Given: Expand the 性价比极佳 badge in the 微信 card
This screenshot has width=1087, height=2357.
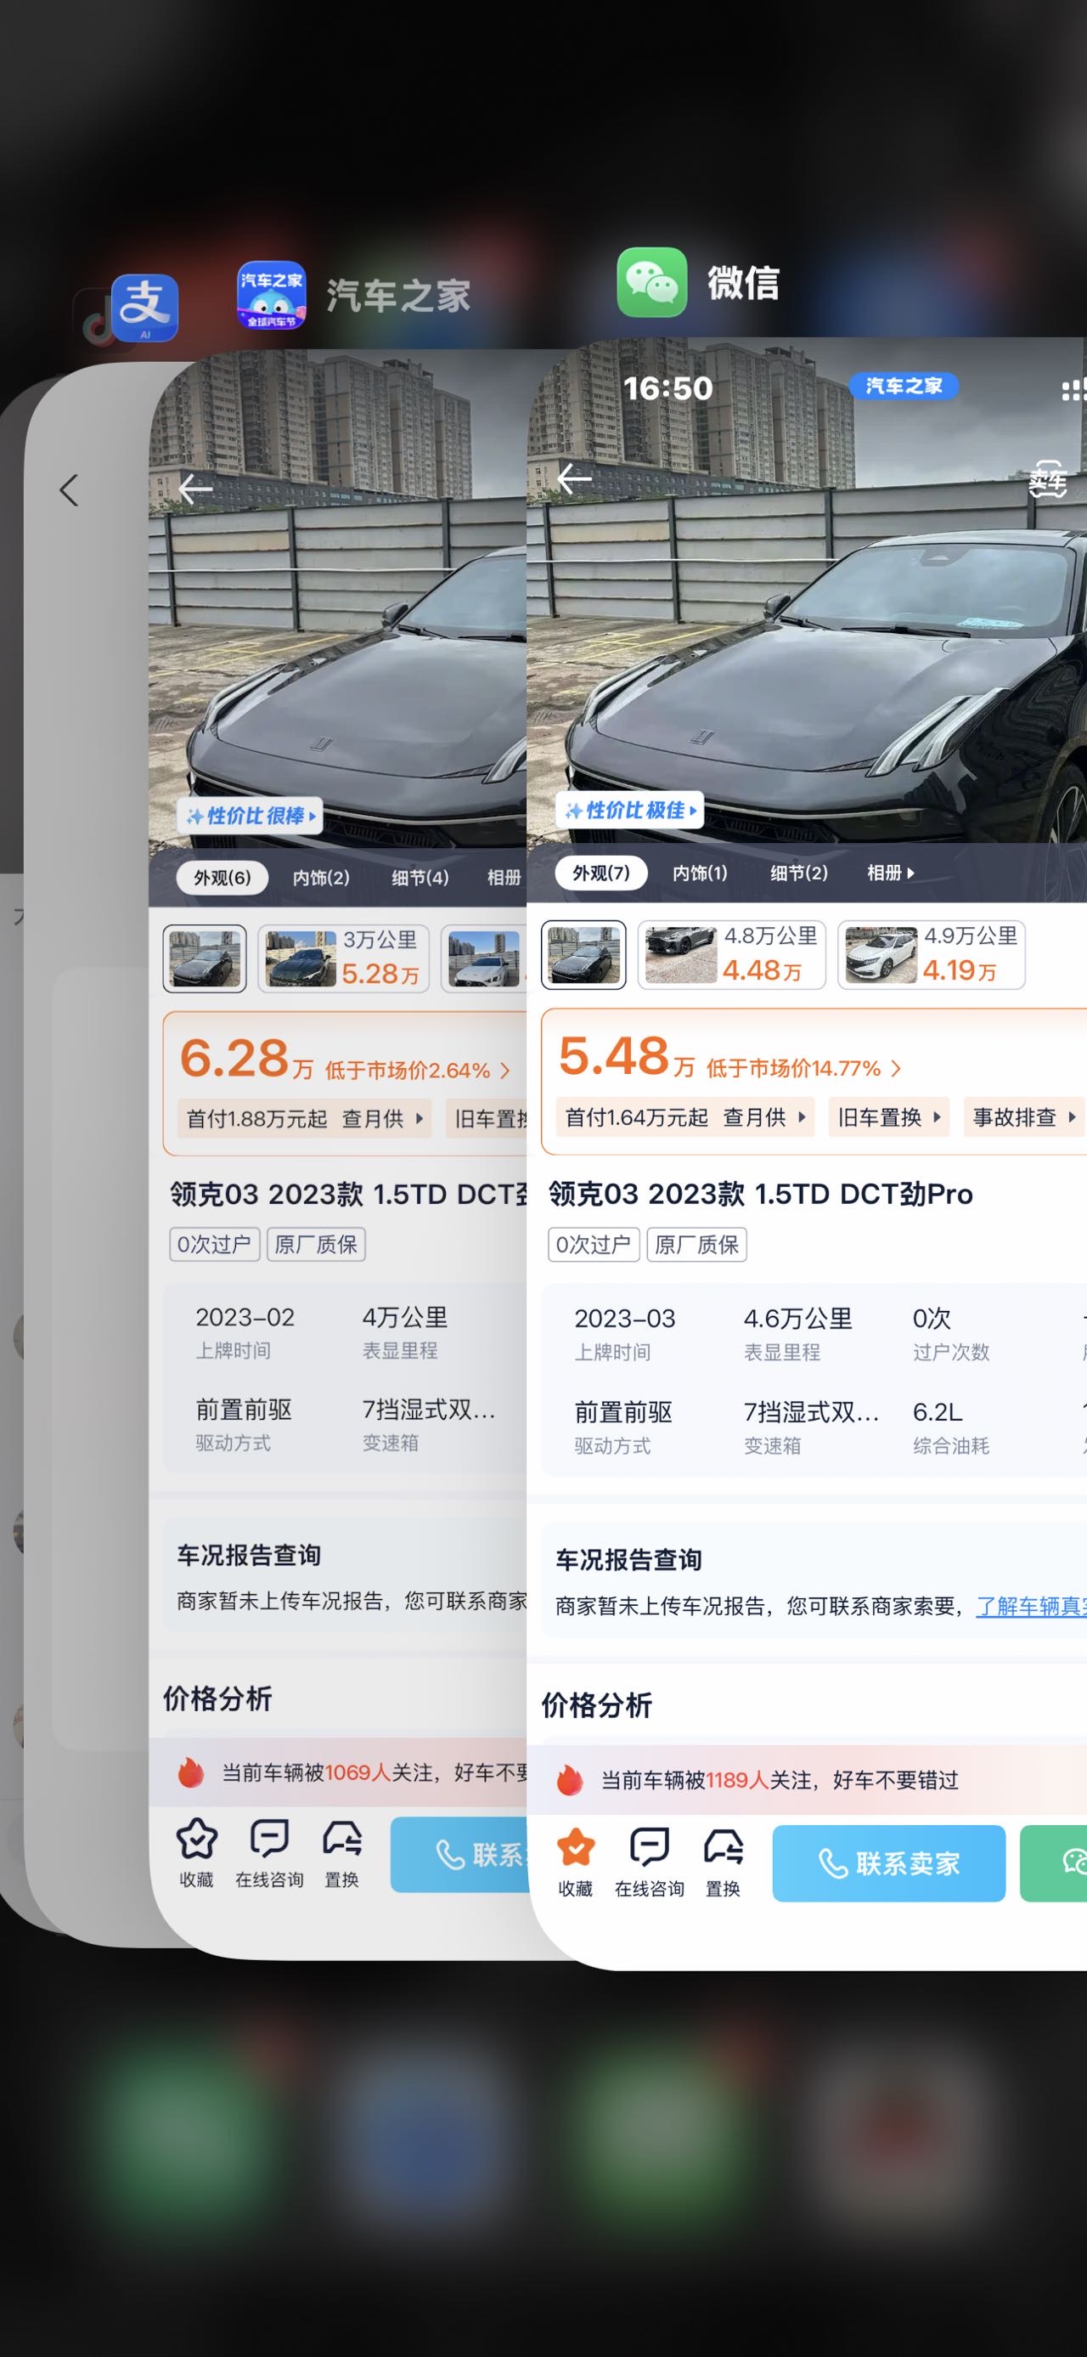Looking at the screenshot, I should pyautogui.click(x=629, y=810).
